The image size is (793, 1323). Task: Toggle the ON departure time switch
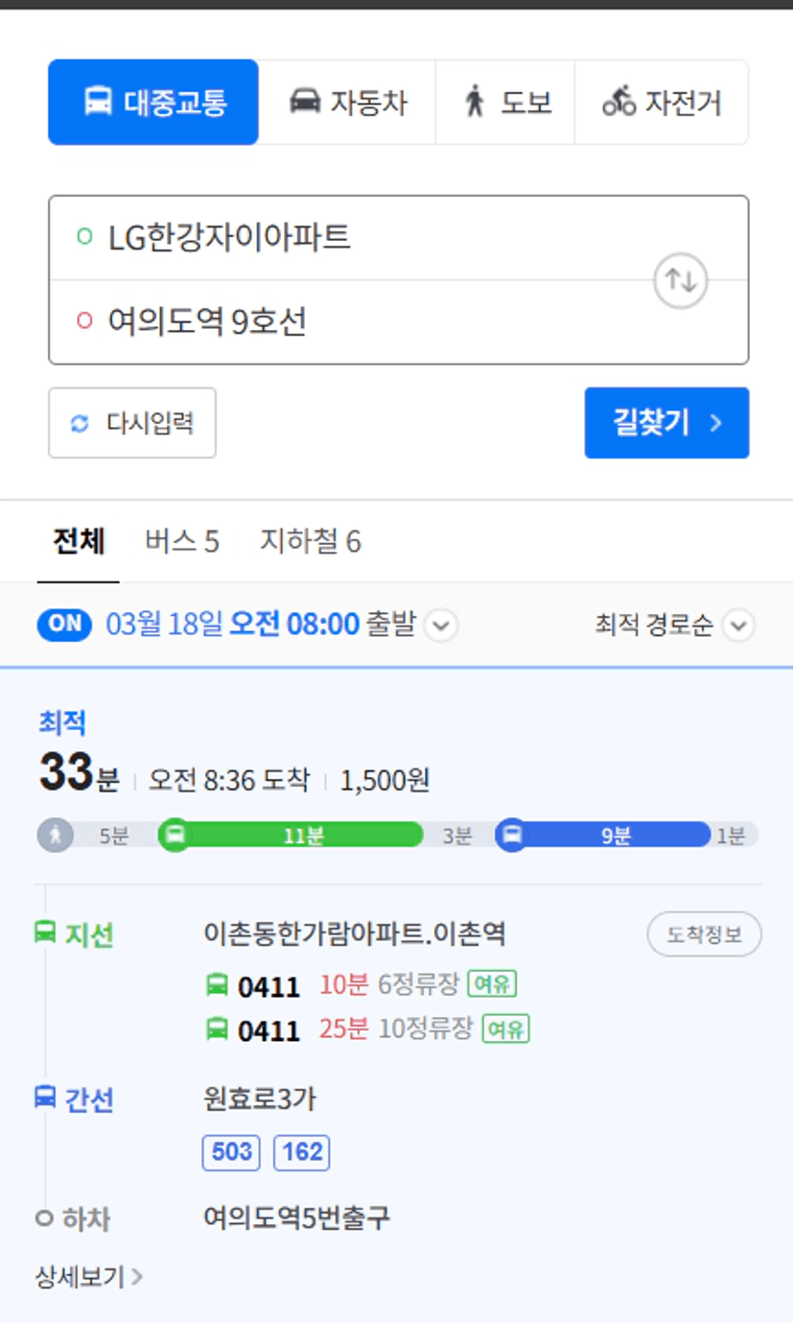(x=64, y=625)
